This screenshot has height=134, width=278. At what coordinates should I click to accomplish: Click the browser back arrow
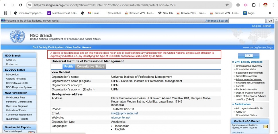coord(5,5)
